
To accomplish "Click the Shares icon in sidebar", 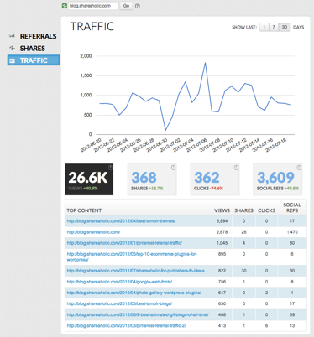I will pyautogui.click(x=12, y=48).
